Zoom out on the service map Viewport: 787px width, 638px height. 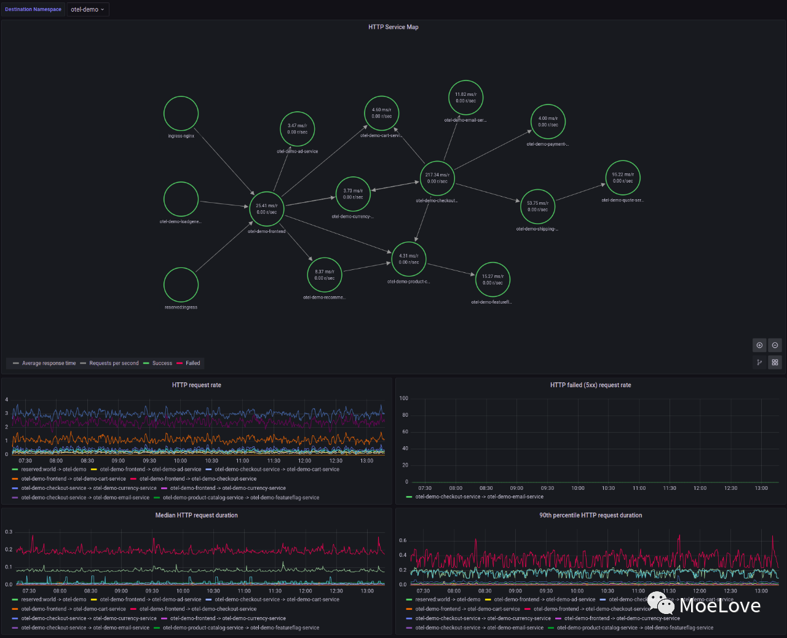click(775, 345)
